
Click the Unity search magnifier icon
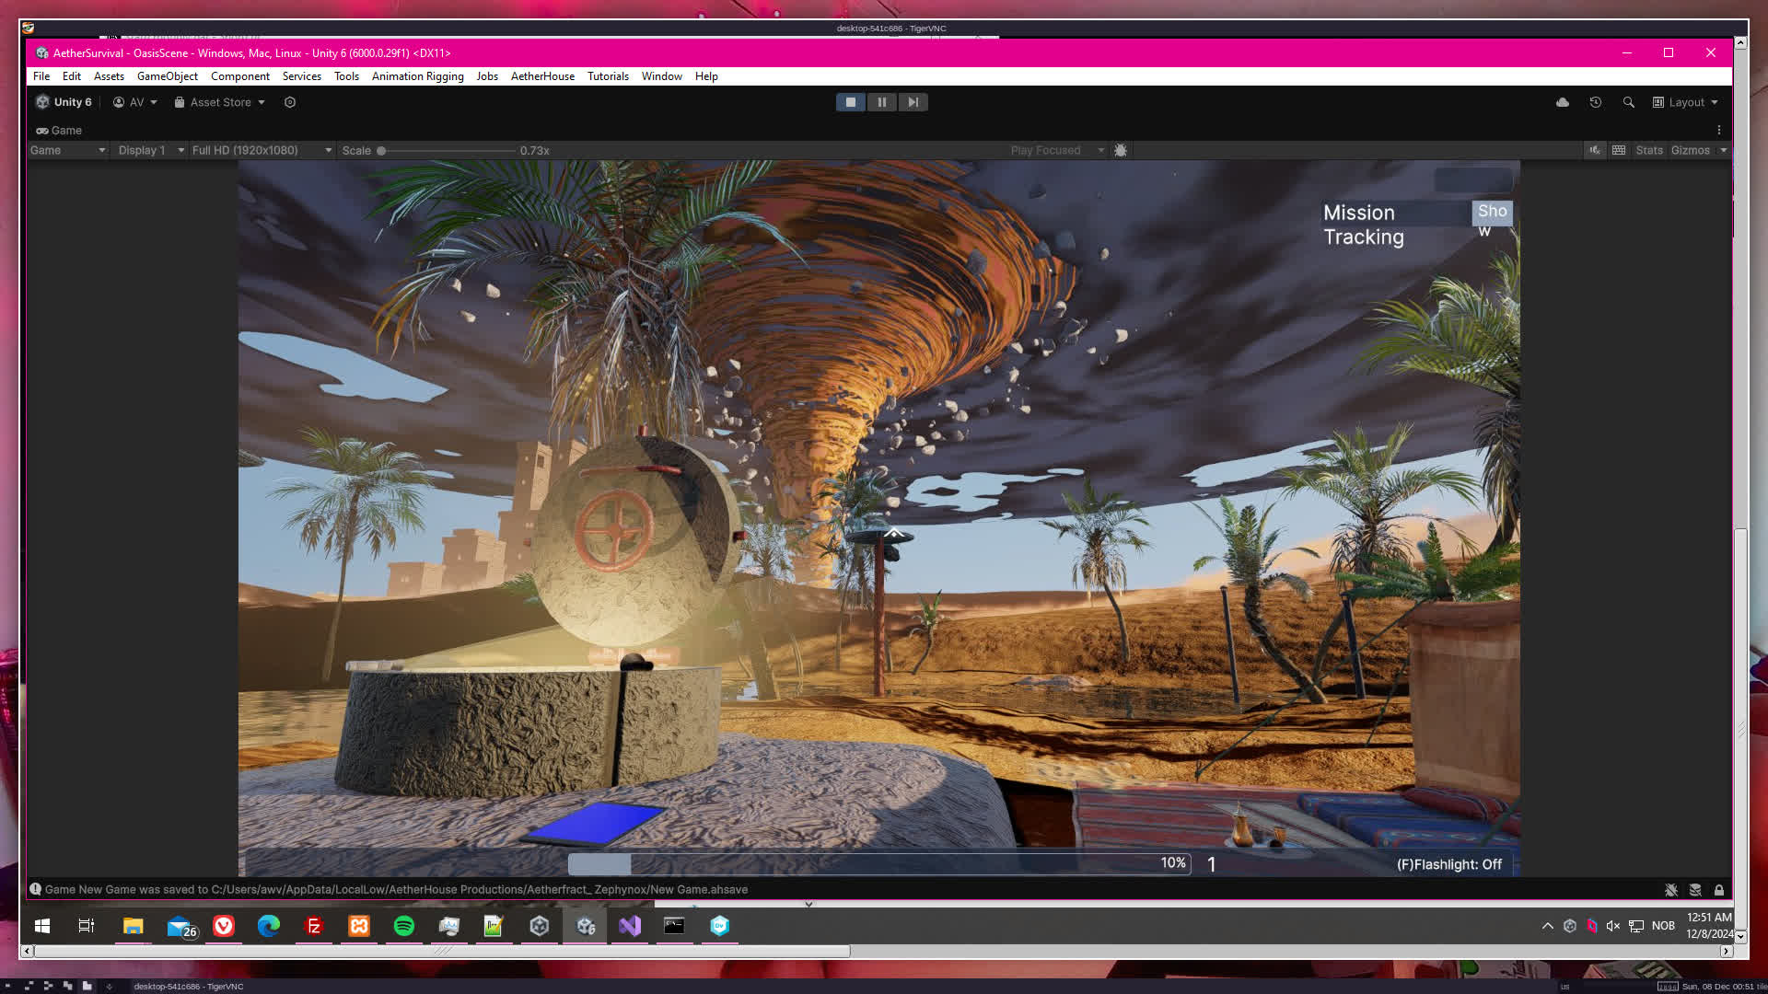click(1629, 102)
